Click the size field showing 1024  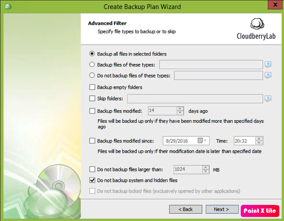(188, 169)
